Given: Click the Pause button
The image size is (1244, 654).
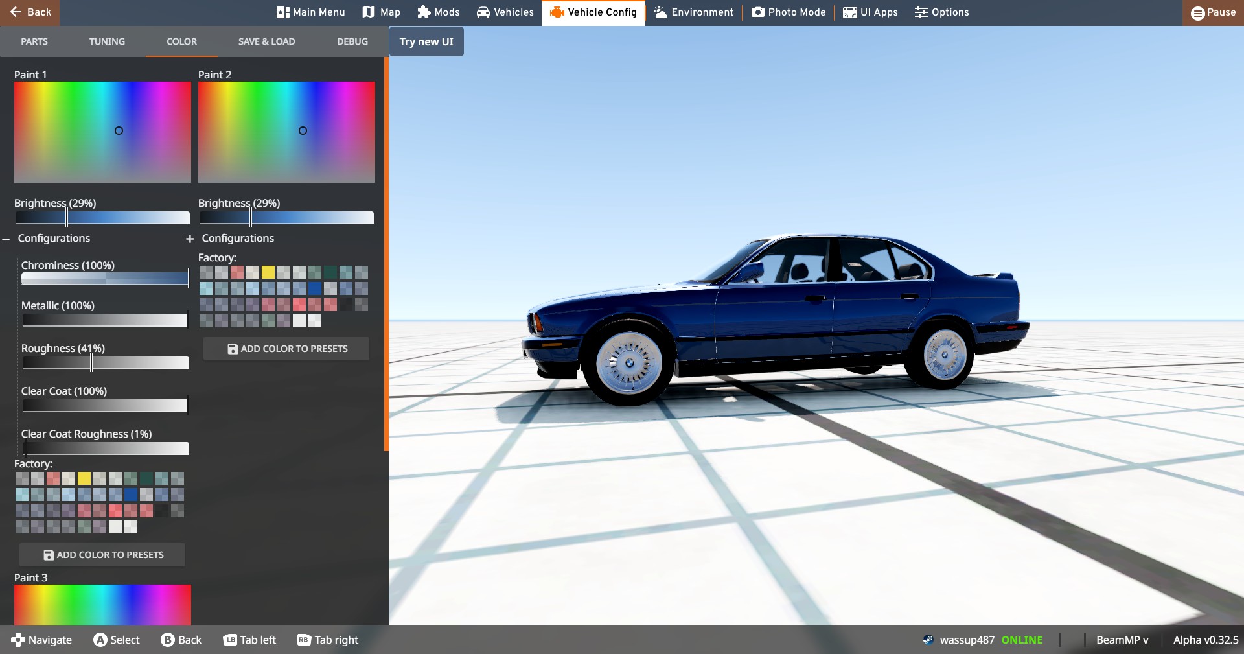Looking at the screenshot, I should [1213, 12].
